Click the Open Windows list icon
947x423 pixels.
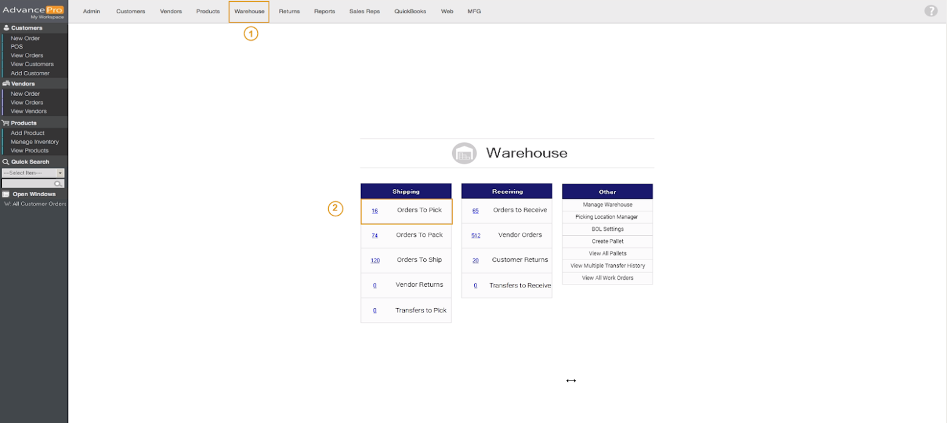tap(6, 194)
